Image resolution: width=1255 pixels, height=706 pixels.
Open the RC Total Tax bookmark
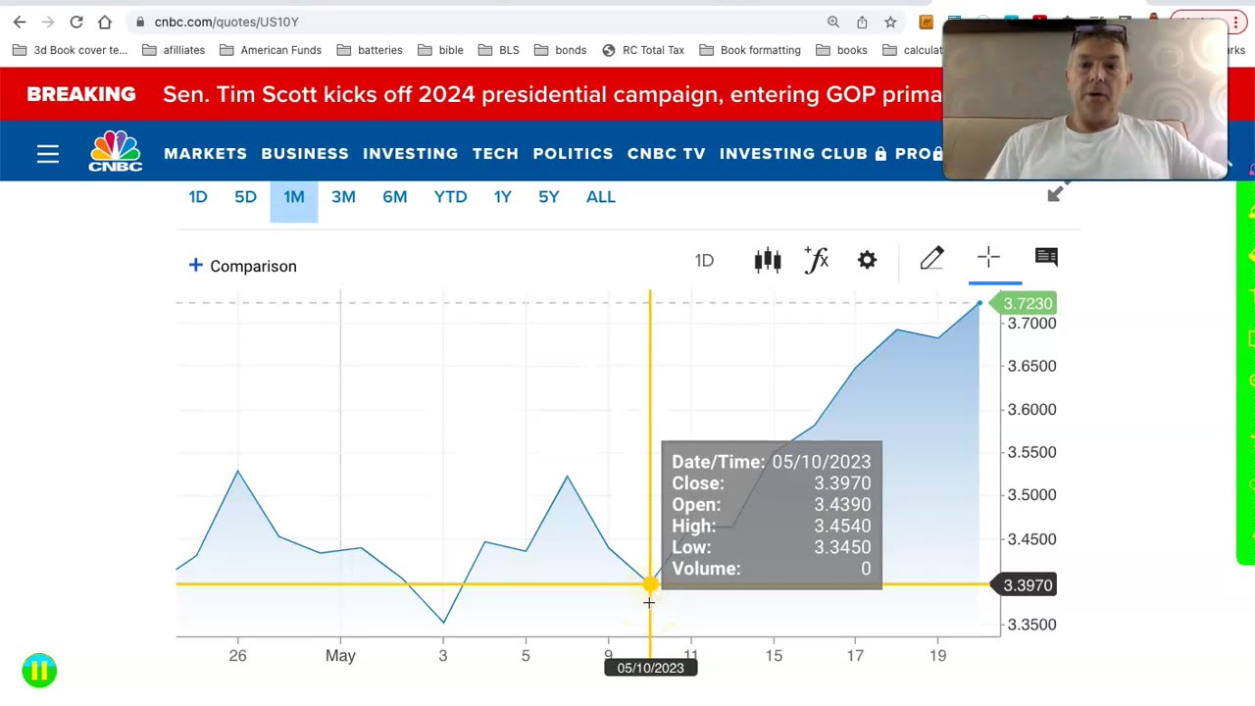point(643,50)
